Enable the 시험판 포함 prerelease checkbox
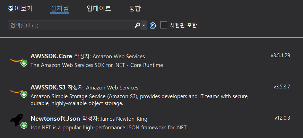 [164, 25]
